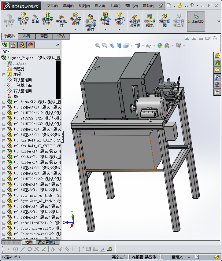Open the 帮助(H) menu

(x=149, y=6)
